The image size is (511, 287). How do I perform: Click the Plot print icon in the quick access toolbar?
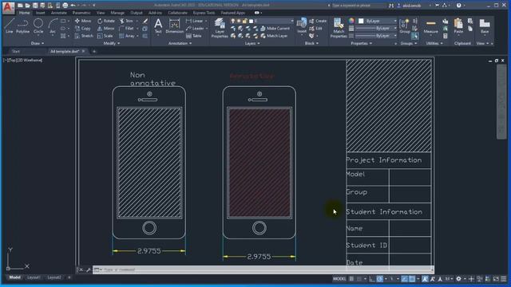[65, 6]
